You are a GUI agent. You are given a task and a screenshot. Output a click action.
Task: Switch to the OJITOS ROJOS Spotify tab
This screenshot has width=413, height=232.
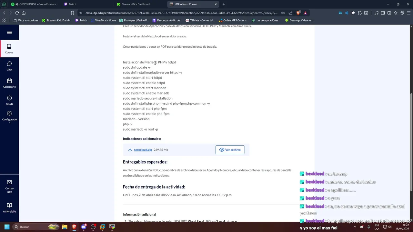(34, 4)
